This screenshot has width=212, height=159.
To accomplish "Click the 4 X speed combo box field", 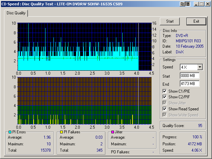I will tap(188, 67).
